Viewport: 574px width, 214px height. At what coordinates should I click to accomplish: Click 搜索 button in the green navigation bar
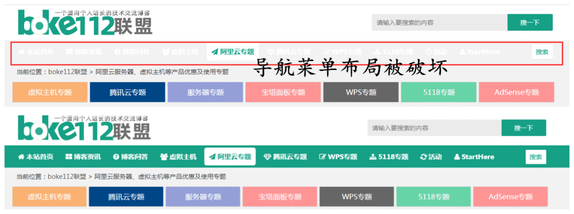(x=536, y=157)
